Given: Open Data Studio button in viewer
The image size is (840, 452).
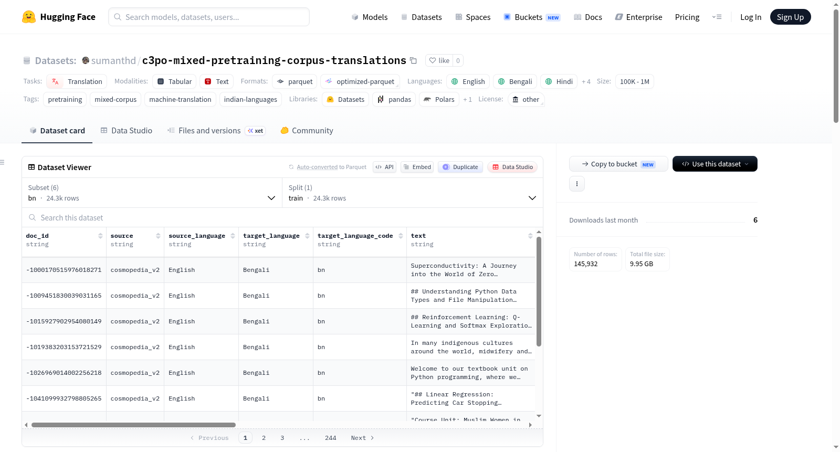Looking at the screenshot, I should click(x=512, y=167).
